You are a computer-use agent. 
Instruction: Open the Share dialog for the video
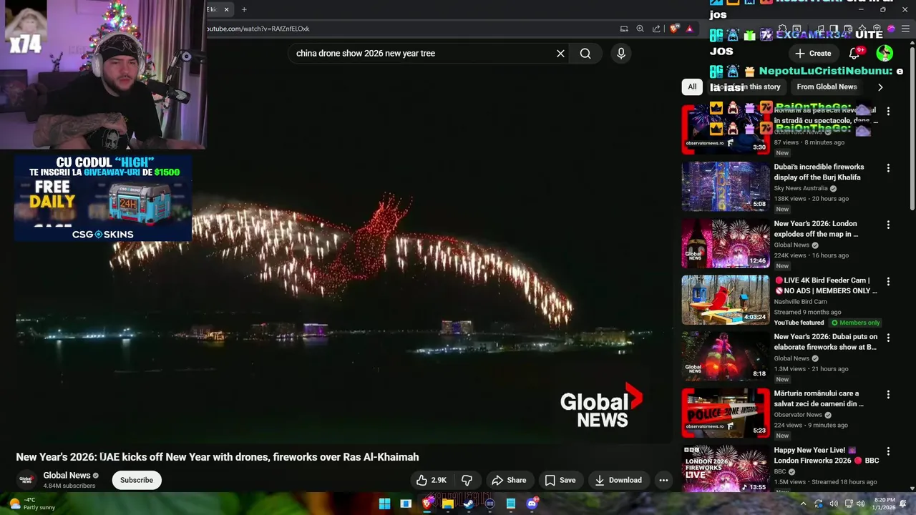[x=508, y=480]
